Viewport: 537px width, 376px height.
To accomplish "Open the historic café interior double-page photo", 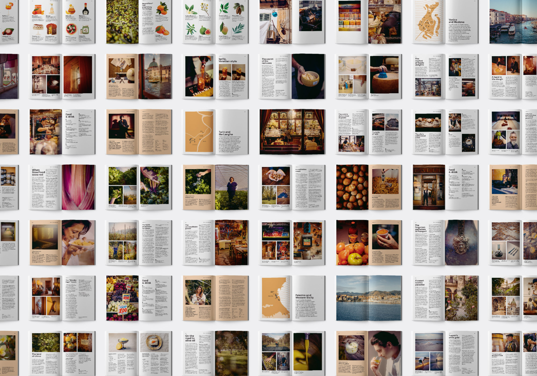I will coord(292,132).
